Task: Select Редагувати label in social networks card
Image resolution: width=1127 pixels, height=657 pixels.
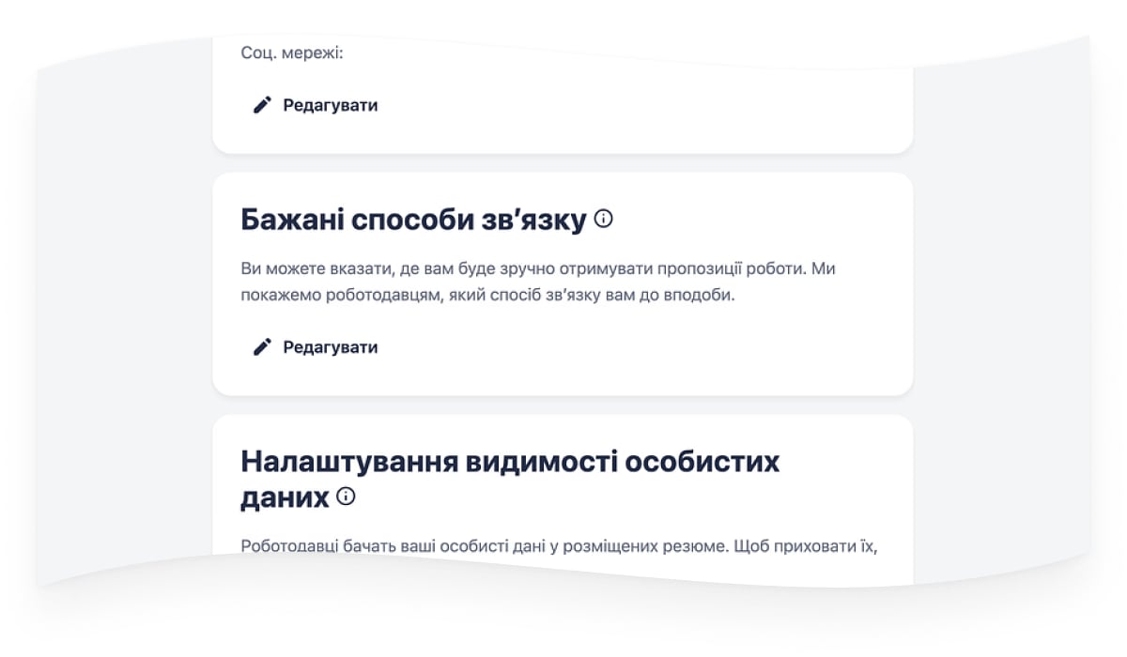Action: pyautogui.click(x=331, y=105)
